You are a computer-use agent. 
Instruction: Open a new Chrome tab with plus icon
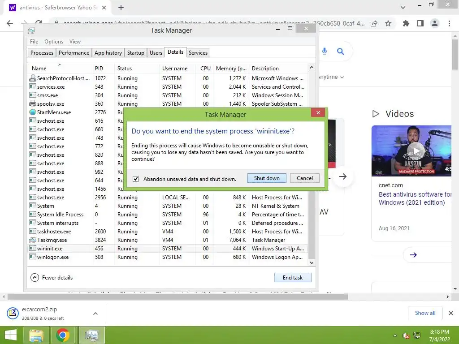121,8
